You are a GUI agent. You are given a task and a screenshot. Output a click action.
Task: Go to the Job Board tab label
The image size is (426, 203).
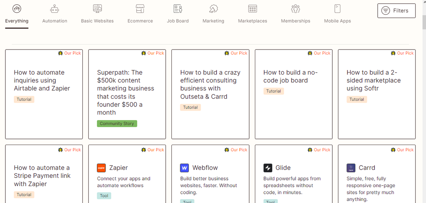[x=178, y=21]
